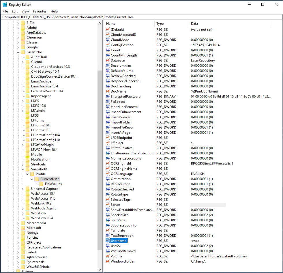Click the DWORD icon next to UseSSL
Screen dimensions: 283x273
(108, 246)
